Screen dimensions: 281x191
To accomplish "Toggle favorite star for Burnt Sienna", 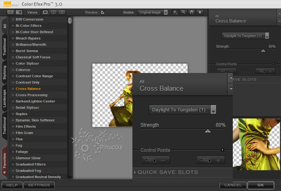I will [13, 51].
